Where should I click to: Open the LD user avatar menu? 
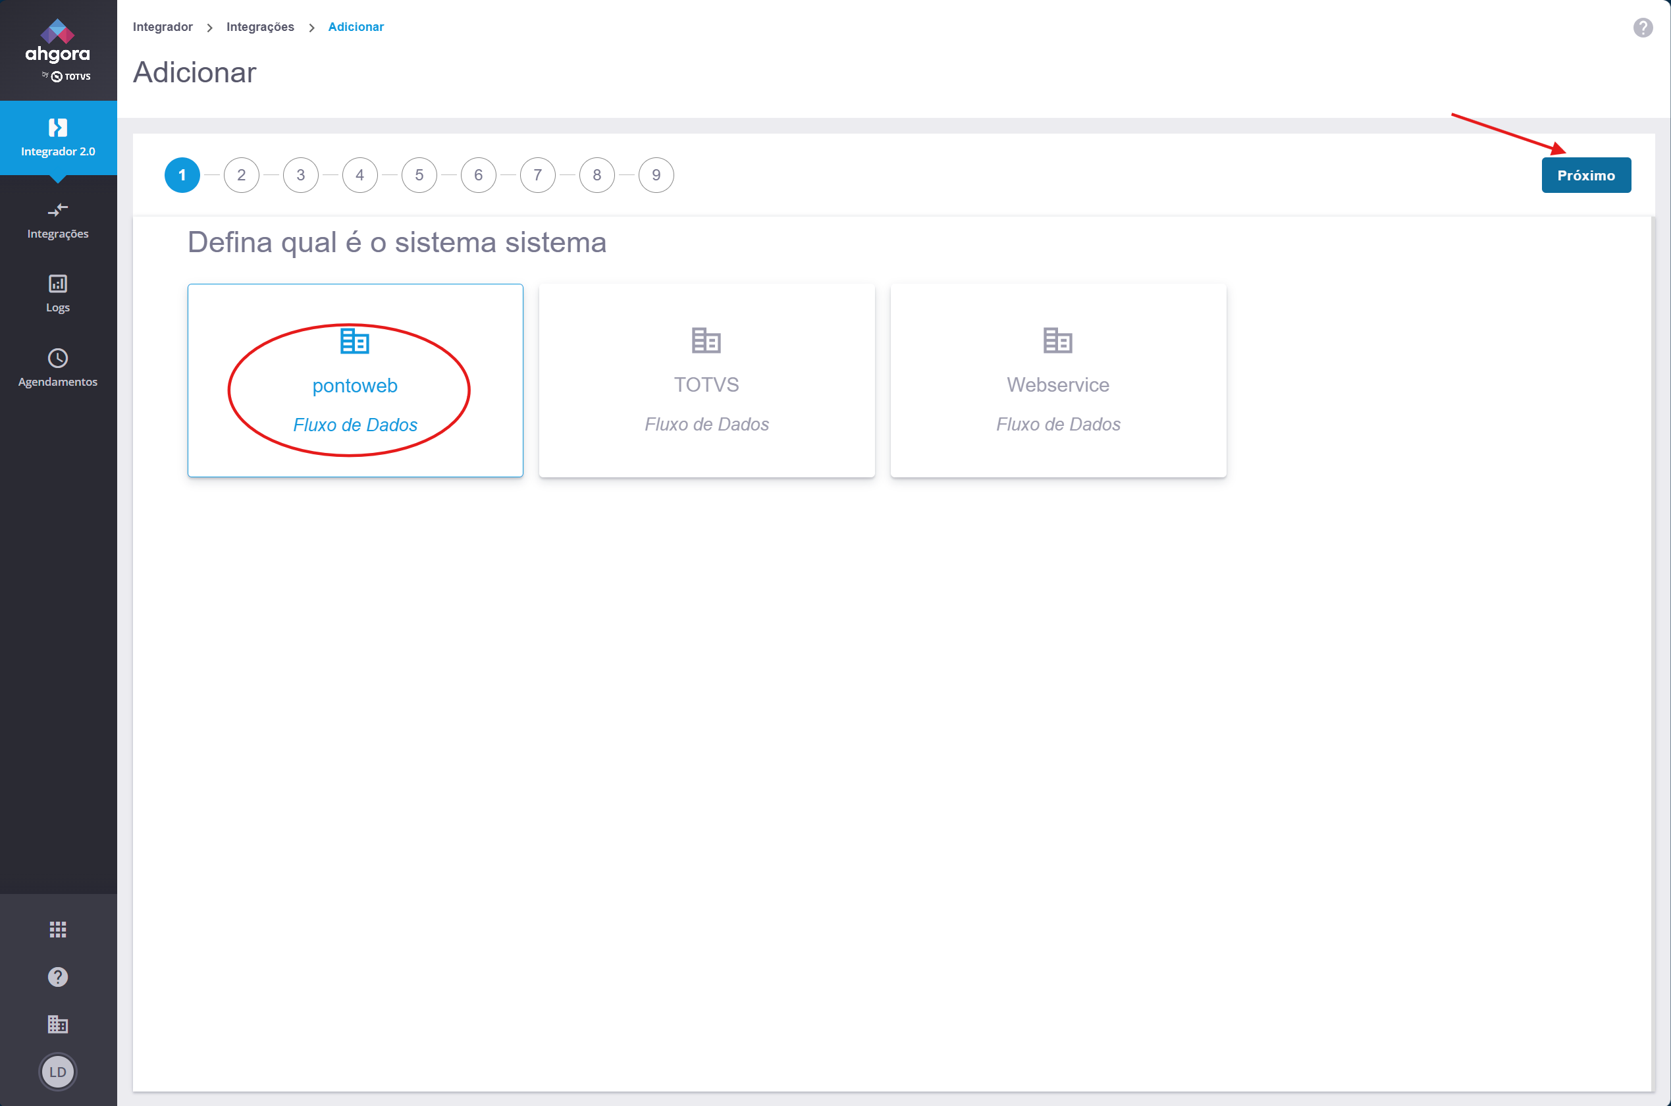(x=58, y=1072)
